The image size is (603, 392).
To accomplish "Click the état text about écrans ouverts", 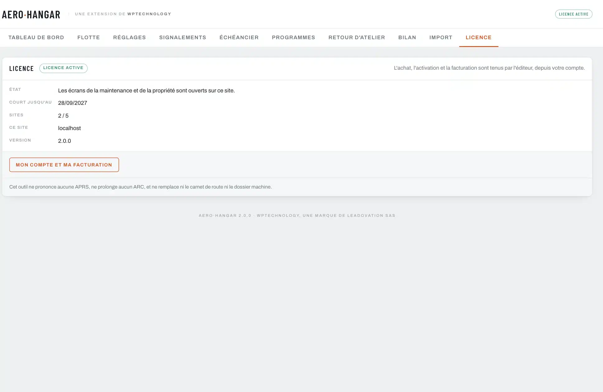I will (146, 91).
